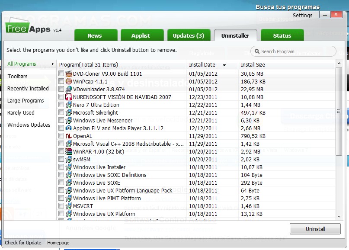Click the Applian FLV Media Player icon
This screenshot has width=349, height=250.
point(69,128)
